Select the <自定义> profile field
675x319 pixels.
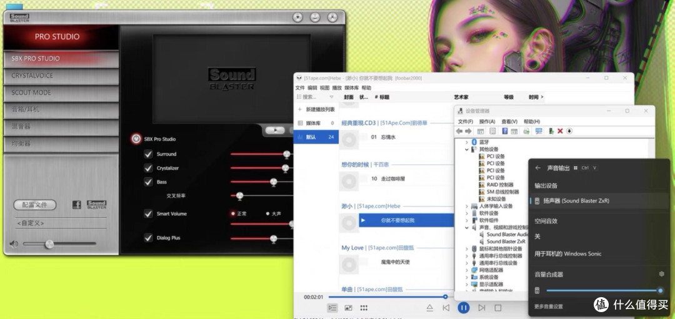tap(61, 223)
